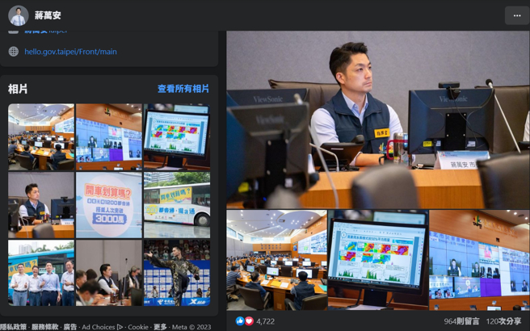Open the soldier dancing photo thumbnail
530x331 pixels.
point(176,272)
